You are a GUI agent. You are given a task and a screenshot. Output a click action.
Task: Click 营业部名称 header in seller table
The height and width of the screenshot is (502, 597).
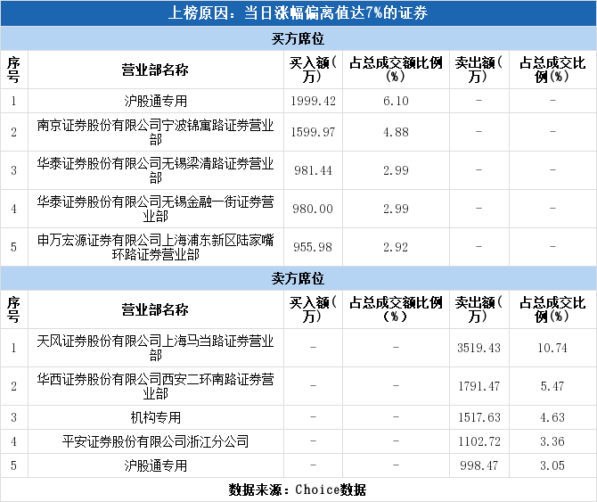155,309
